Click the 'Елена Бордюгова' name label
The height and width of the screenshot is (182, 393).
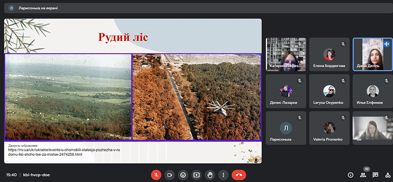tap(329, 66)
